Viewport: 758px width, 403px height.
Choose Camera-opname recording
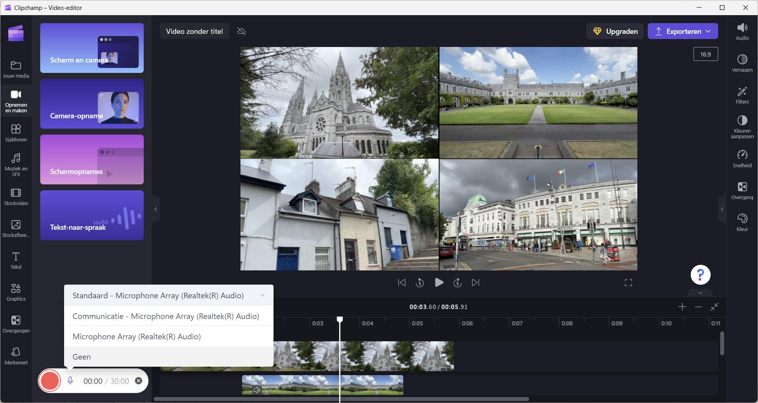[x=92, y=104]
